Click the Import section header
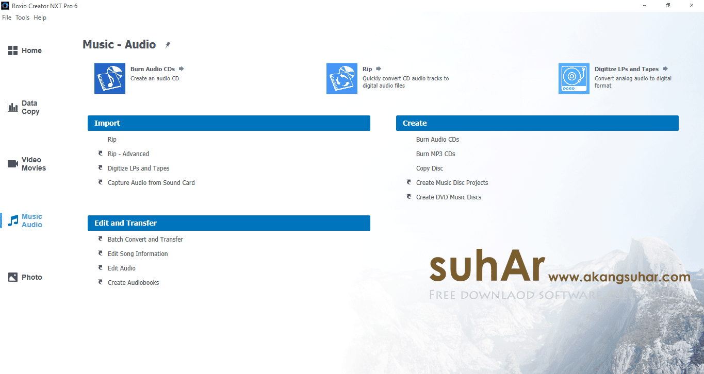This screenshot has width=704, height=374. 229,123
